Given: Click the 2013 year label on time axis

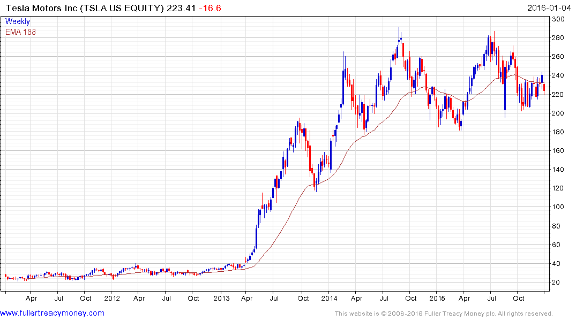Looking at the screenshot, I should point(221,298).
